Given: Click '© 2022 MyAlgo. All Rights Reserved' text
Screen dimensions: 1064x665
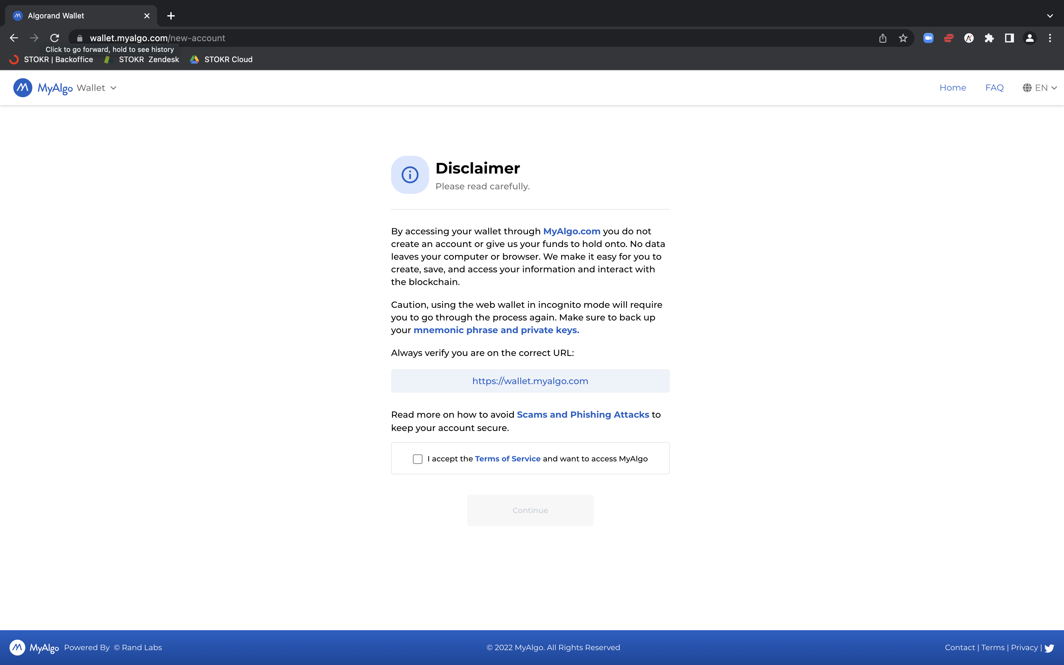Looking at the screenshot, I should tap(553, 647).
